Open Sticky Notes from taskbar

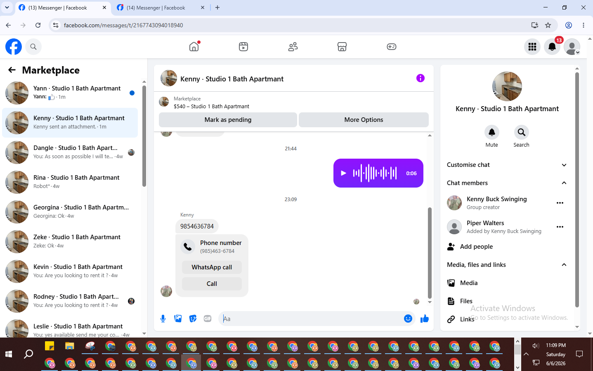point(50,346)
